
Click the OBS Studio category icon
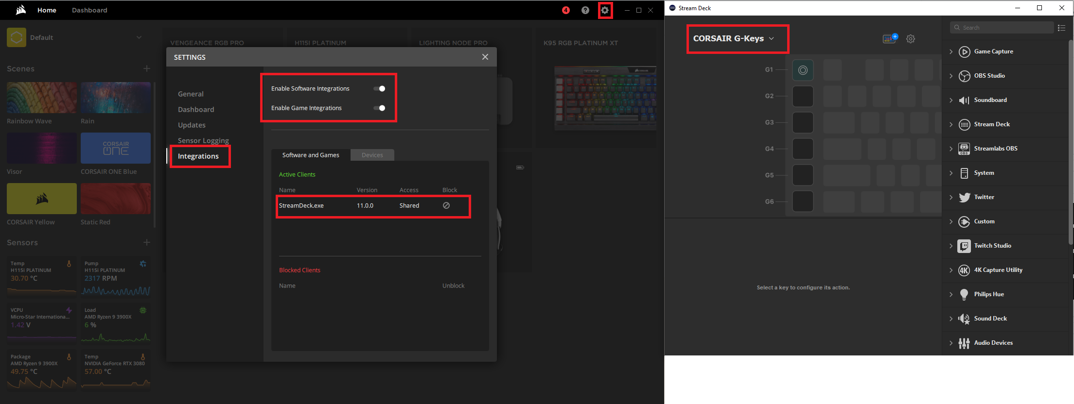click(964, 76)
